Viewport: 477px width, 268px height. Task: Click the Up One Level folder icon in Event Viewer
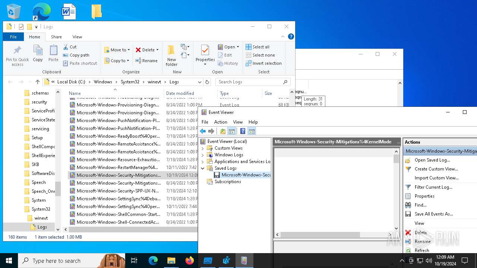pos(223,131)
